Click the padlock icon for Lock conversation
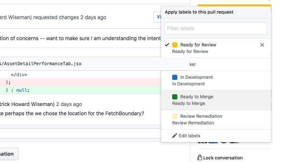Screen dimensions: 285x162 pos(200,158)
